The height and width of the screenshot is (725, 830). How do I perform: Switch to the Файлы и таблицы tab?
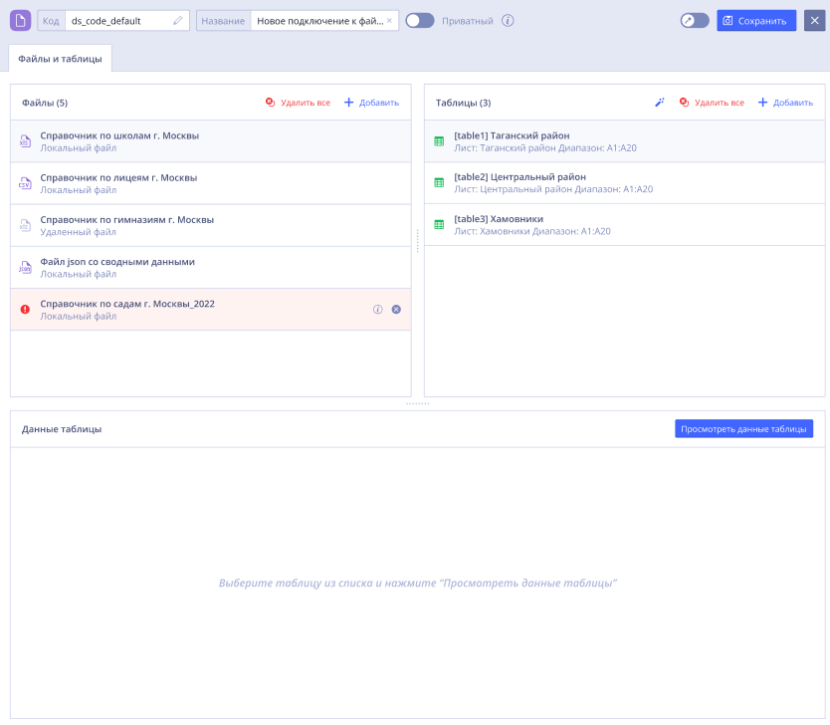pyautogui.click(x=60, y=59)
